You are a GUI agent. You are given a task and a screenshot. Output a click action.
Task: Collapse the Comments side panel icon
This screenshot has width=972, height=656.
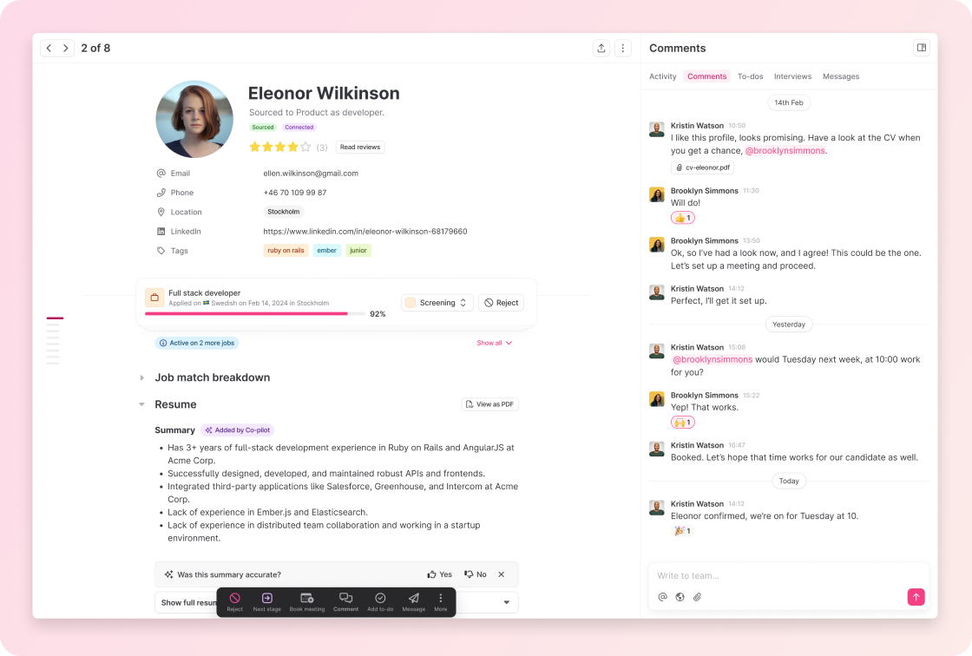[x=921, y=48]
